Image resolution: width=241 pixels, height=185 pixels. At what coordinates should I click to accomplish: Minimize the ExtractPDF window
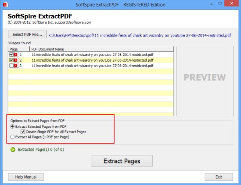(211, 4)
